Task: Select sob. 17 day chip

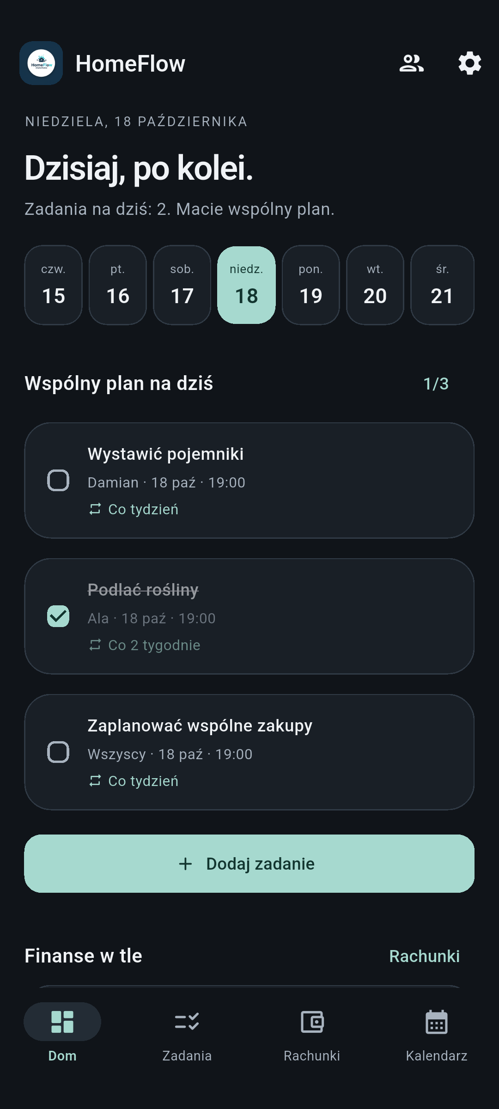Action: (182, 285)
